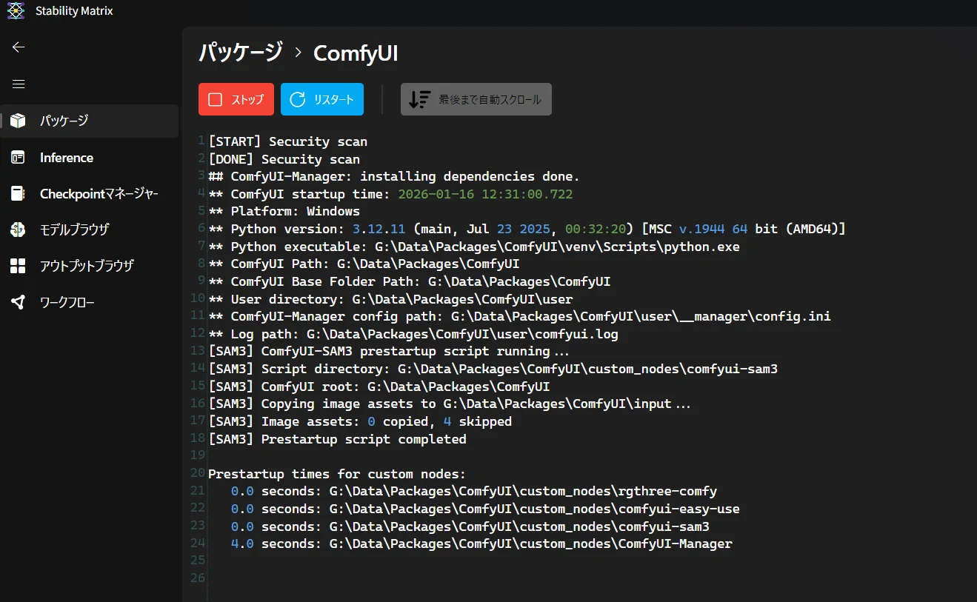
Task: Click the ワークフロー share icon
Action: point(18,302)
